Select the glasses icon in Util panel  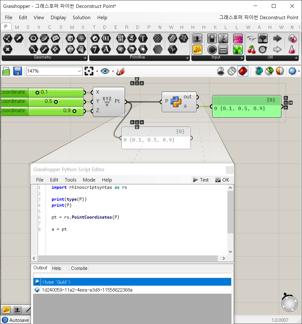252,38
